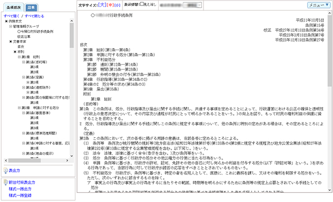333x202 pixels.
Task: Click the document pane scroll-down arrow
Action: click(x=330, y=190)
